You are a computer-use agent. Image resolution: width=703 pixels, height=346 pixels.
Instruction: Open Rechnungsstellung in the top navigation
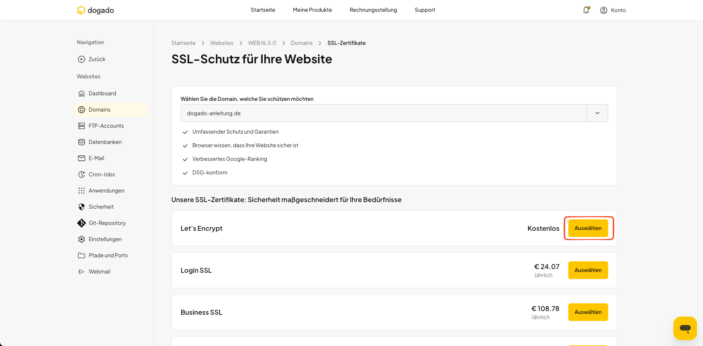click(x=373, y=10)
